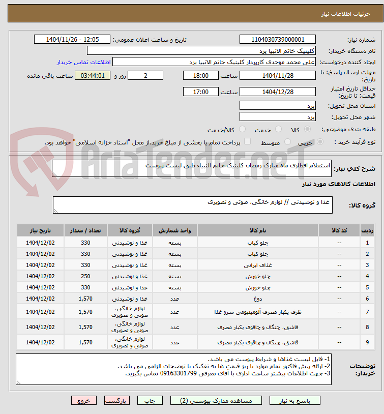The height and width of the screenshot is (414, 384).
Task: Open مشاهده مدارک پیوستی (2) button
Action: pos(216,401)
